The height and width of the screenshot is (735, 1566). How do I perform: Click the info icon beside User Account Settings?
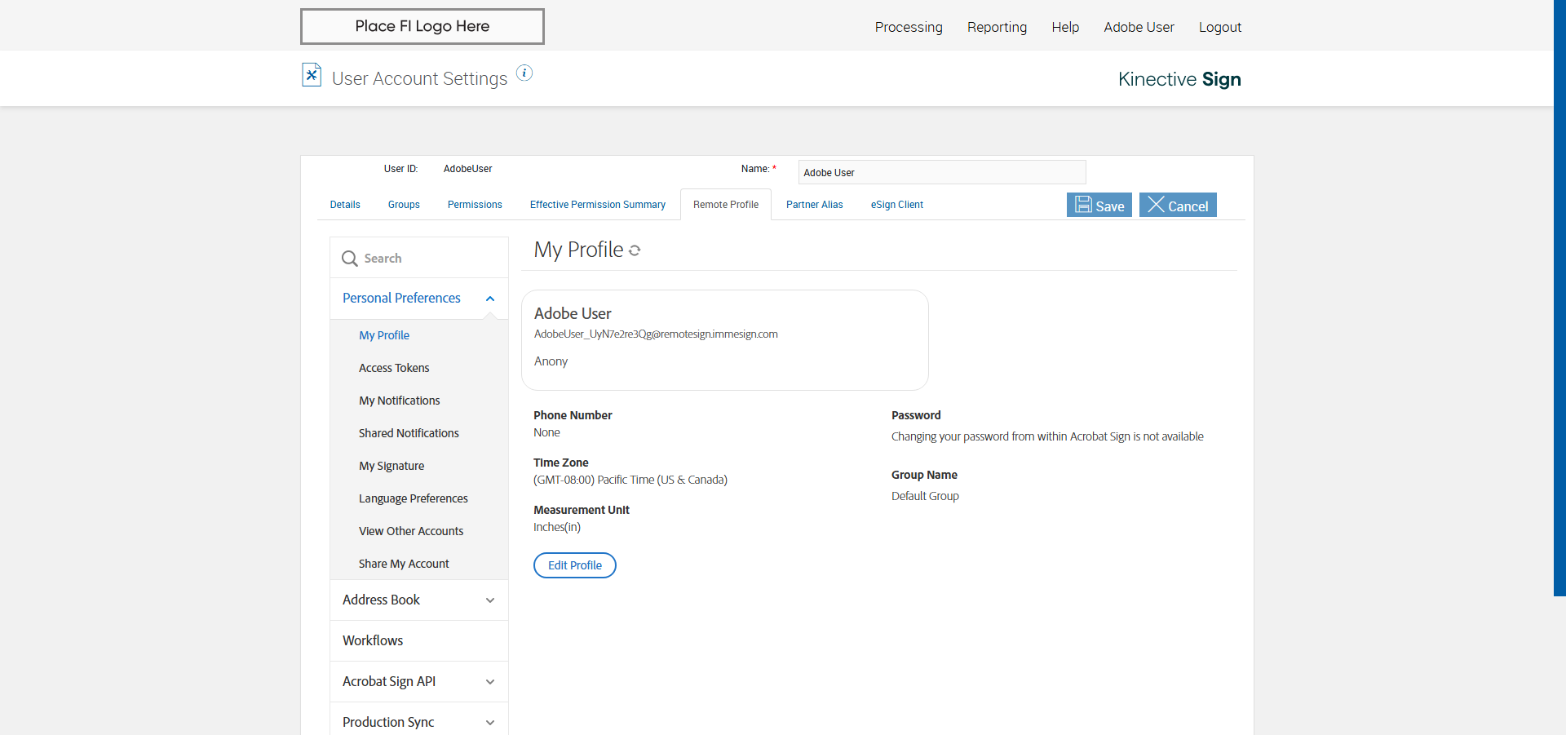524,73
